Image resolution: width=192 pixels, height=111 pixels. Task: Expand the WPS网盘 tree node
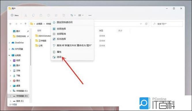pyautogui.click(x=9, y=49)
